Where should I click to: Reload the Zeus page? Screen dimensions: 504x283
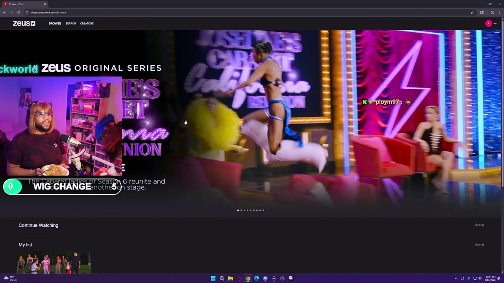click(x=19, y=13)
